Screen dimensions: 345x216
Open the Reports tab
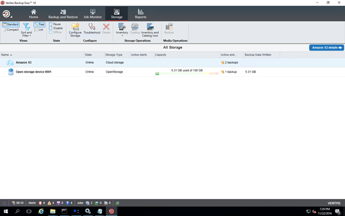[x=140, y=14]
